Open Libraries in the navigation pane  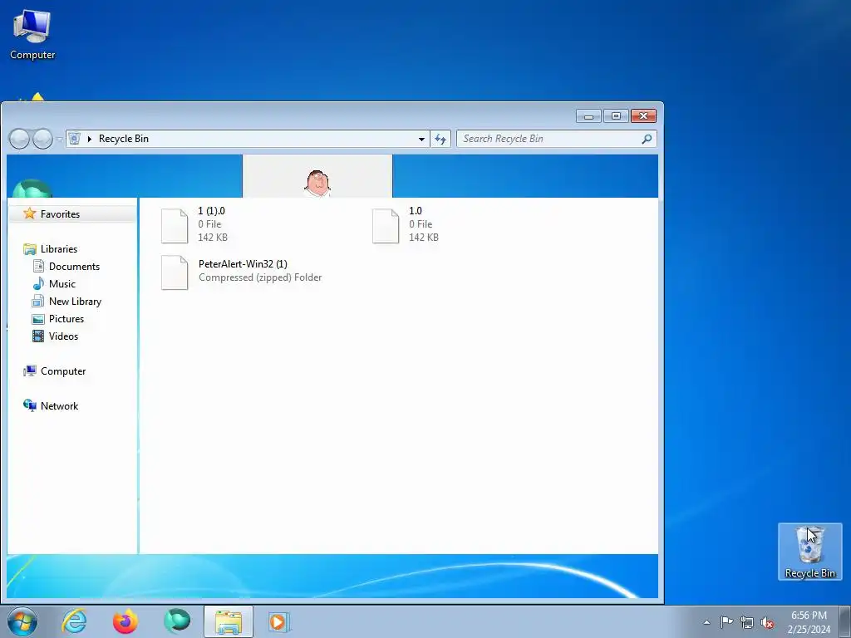[59, 248]
